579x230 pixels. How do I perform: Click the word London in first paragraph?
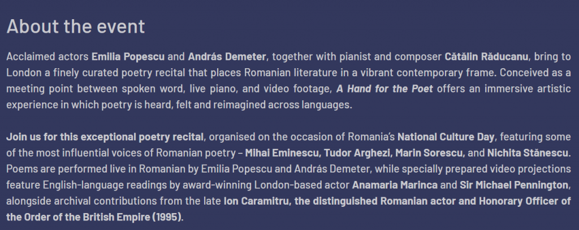pos(20,73)
